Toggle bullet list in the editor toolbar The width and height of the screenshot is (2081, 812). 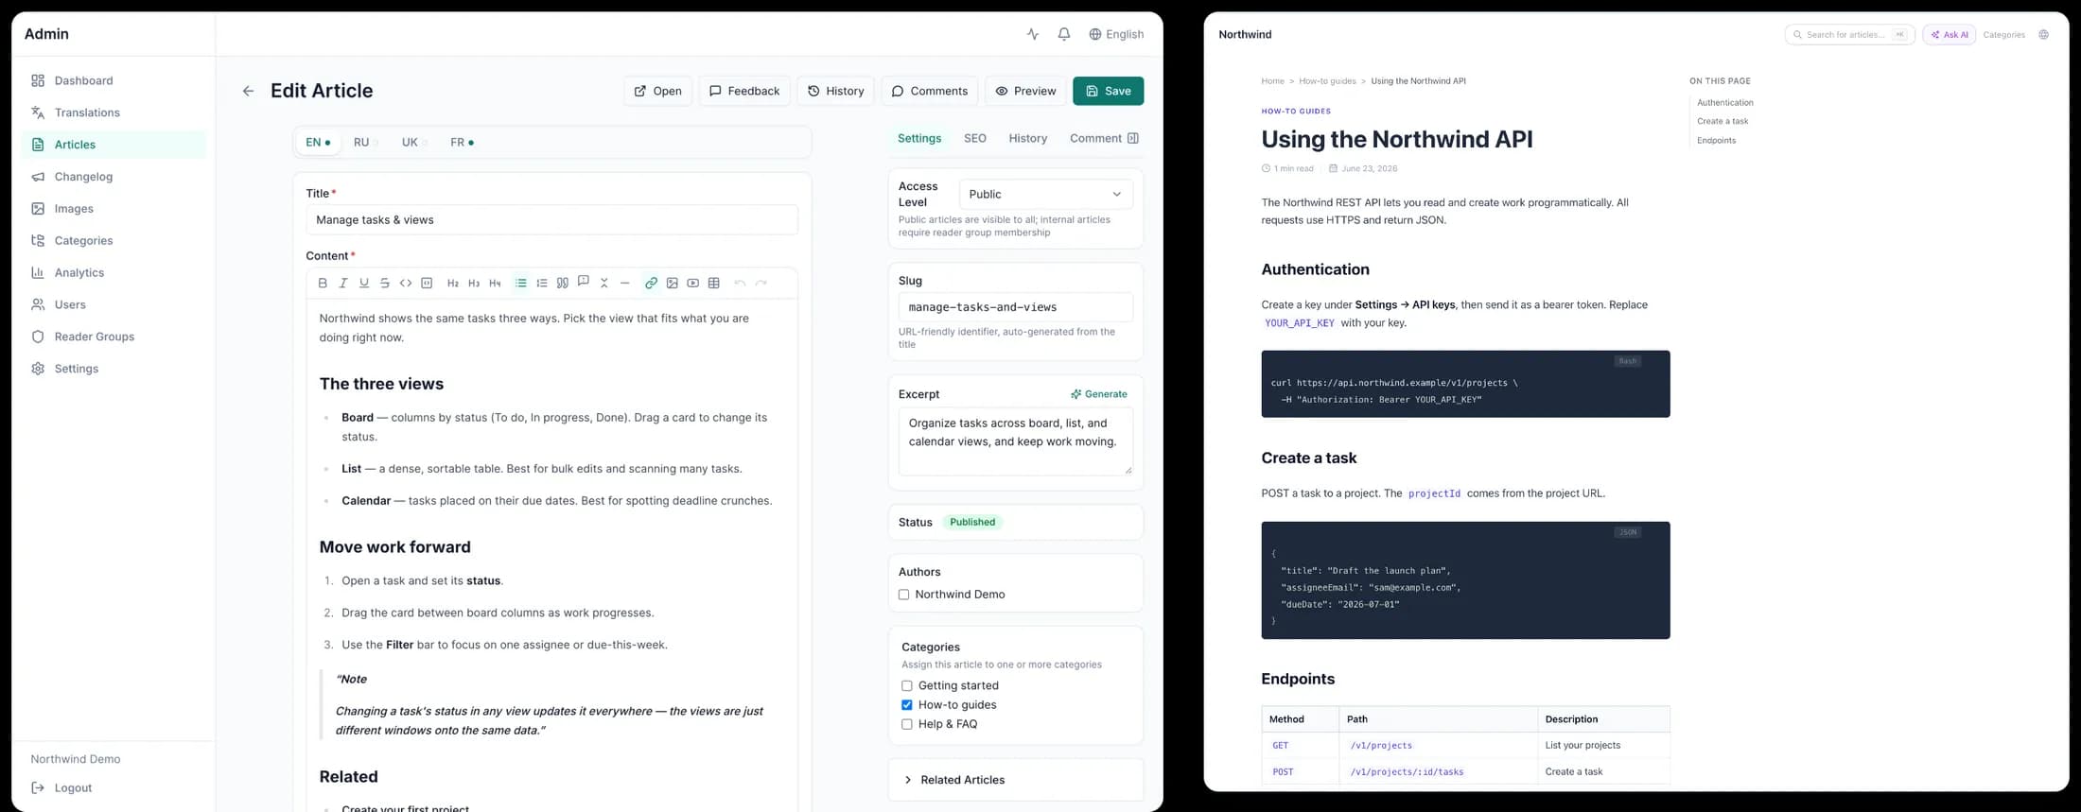tap(521, 283)
